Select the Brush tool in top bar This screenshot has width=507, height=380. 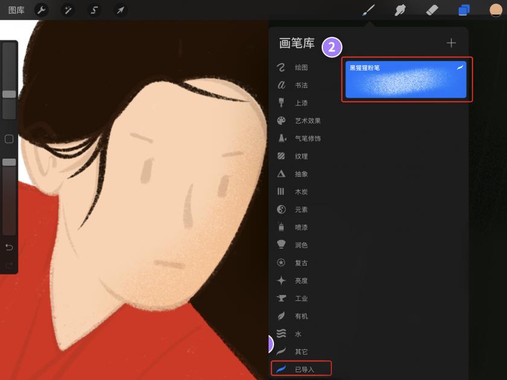point(369,10)
